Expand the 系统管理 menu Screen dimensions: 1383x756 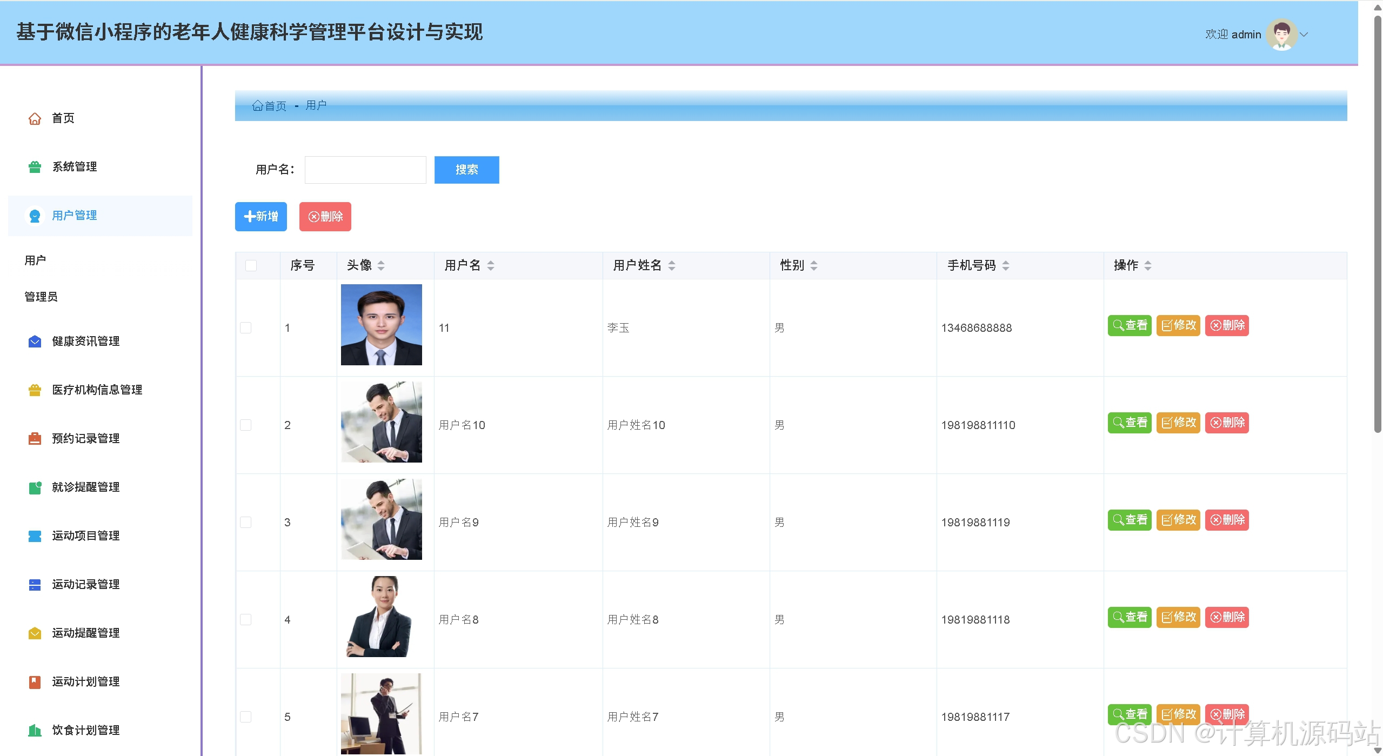tap(100, 167)
